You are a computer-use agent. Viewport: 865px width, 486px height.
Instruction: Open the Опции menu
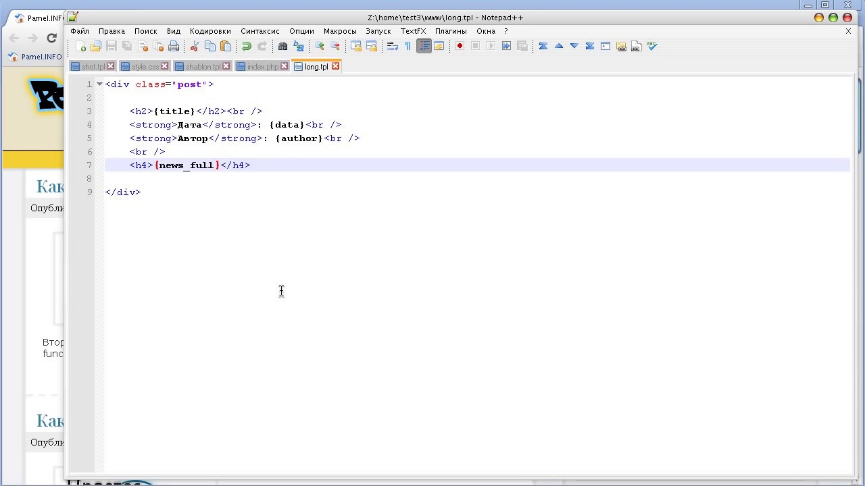(x=301, y=31)
